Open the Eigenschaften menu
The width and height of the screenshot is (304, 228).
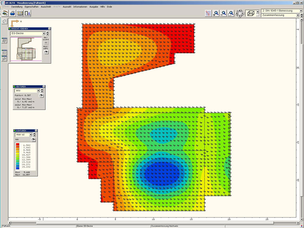click(32, 7)
